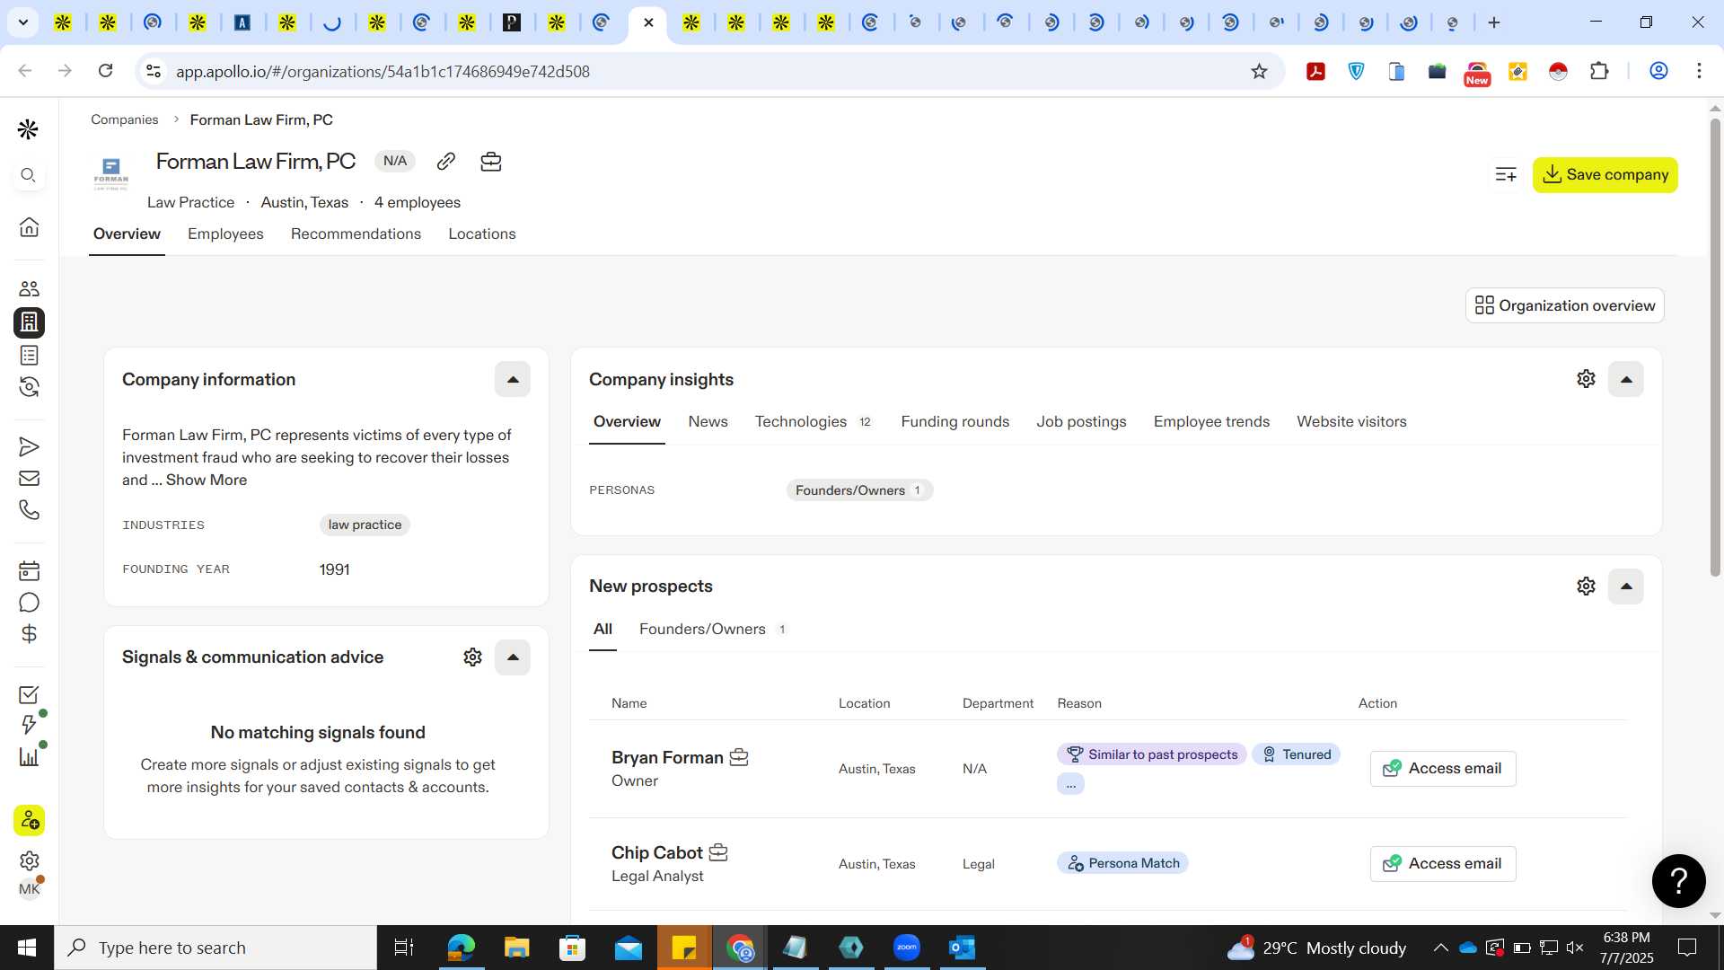The image size is (1724, 970).
Task: Click briefcase icon next to Bryan Forman
Action: click(738, 757)
